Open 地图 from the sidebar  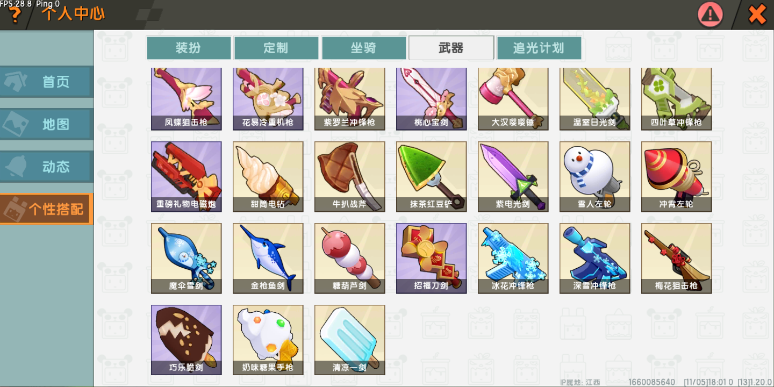pyautogui.click(x=47, y=124)
